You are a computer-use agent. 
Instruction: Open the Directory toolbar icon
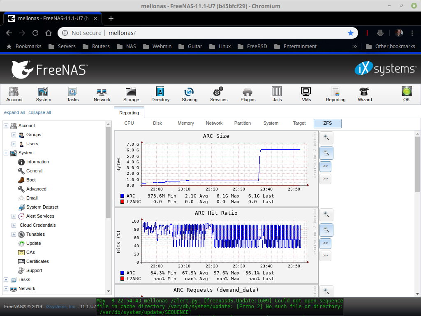pos(160,94)
